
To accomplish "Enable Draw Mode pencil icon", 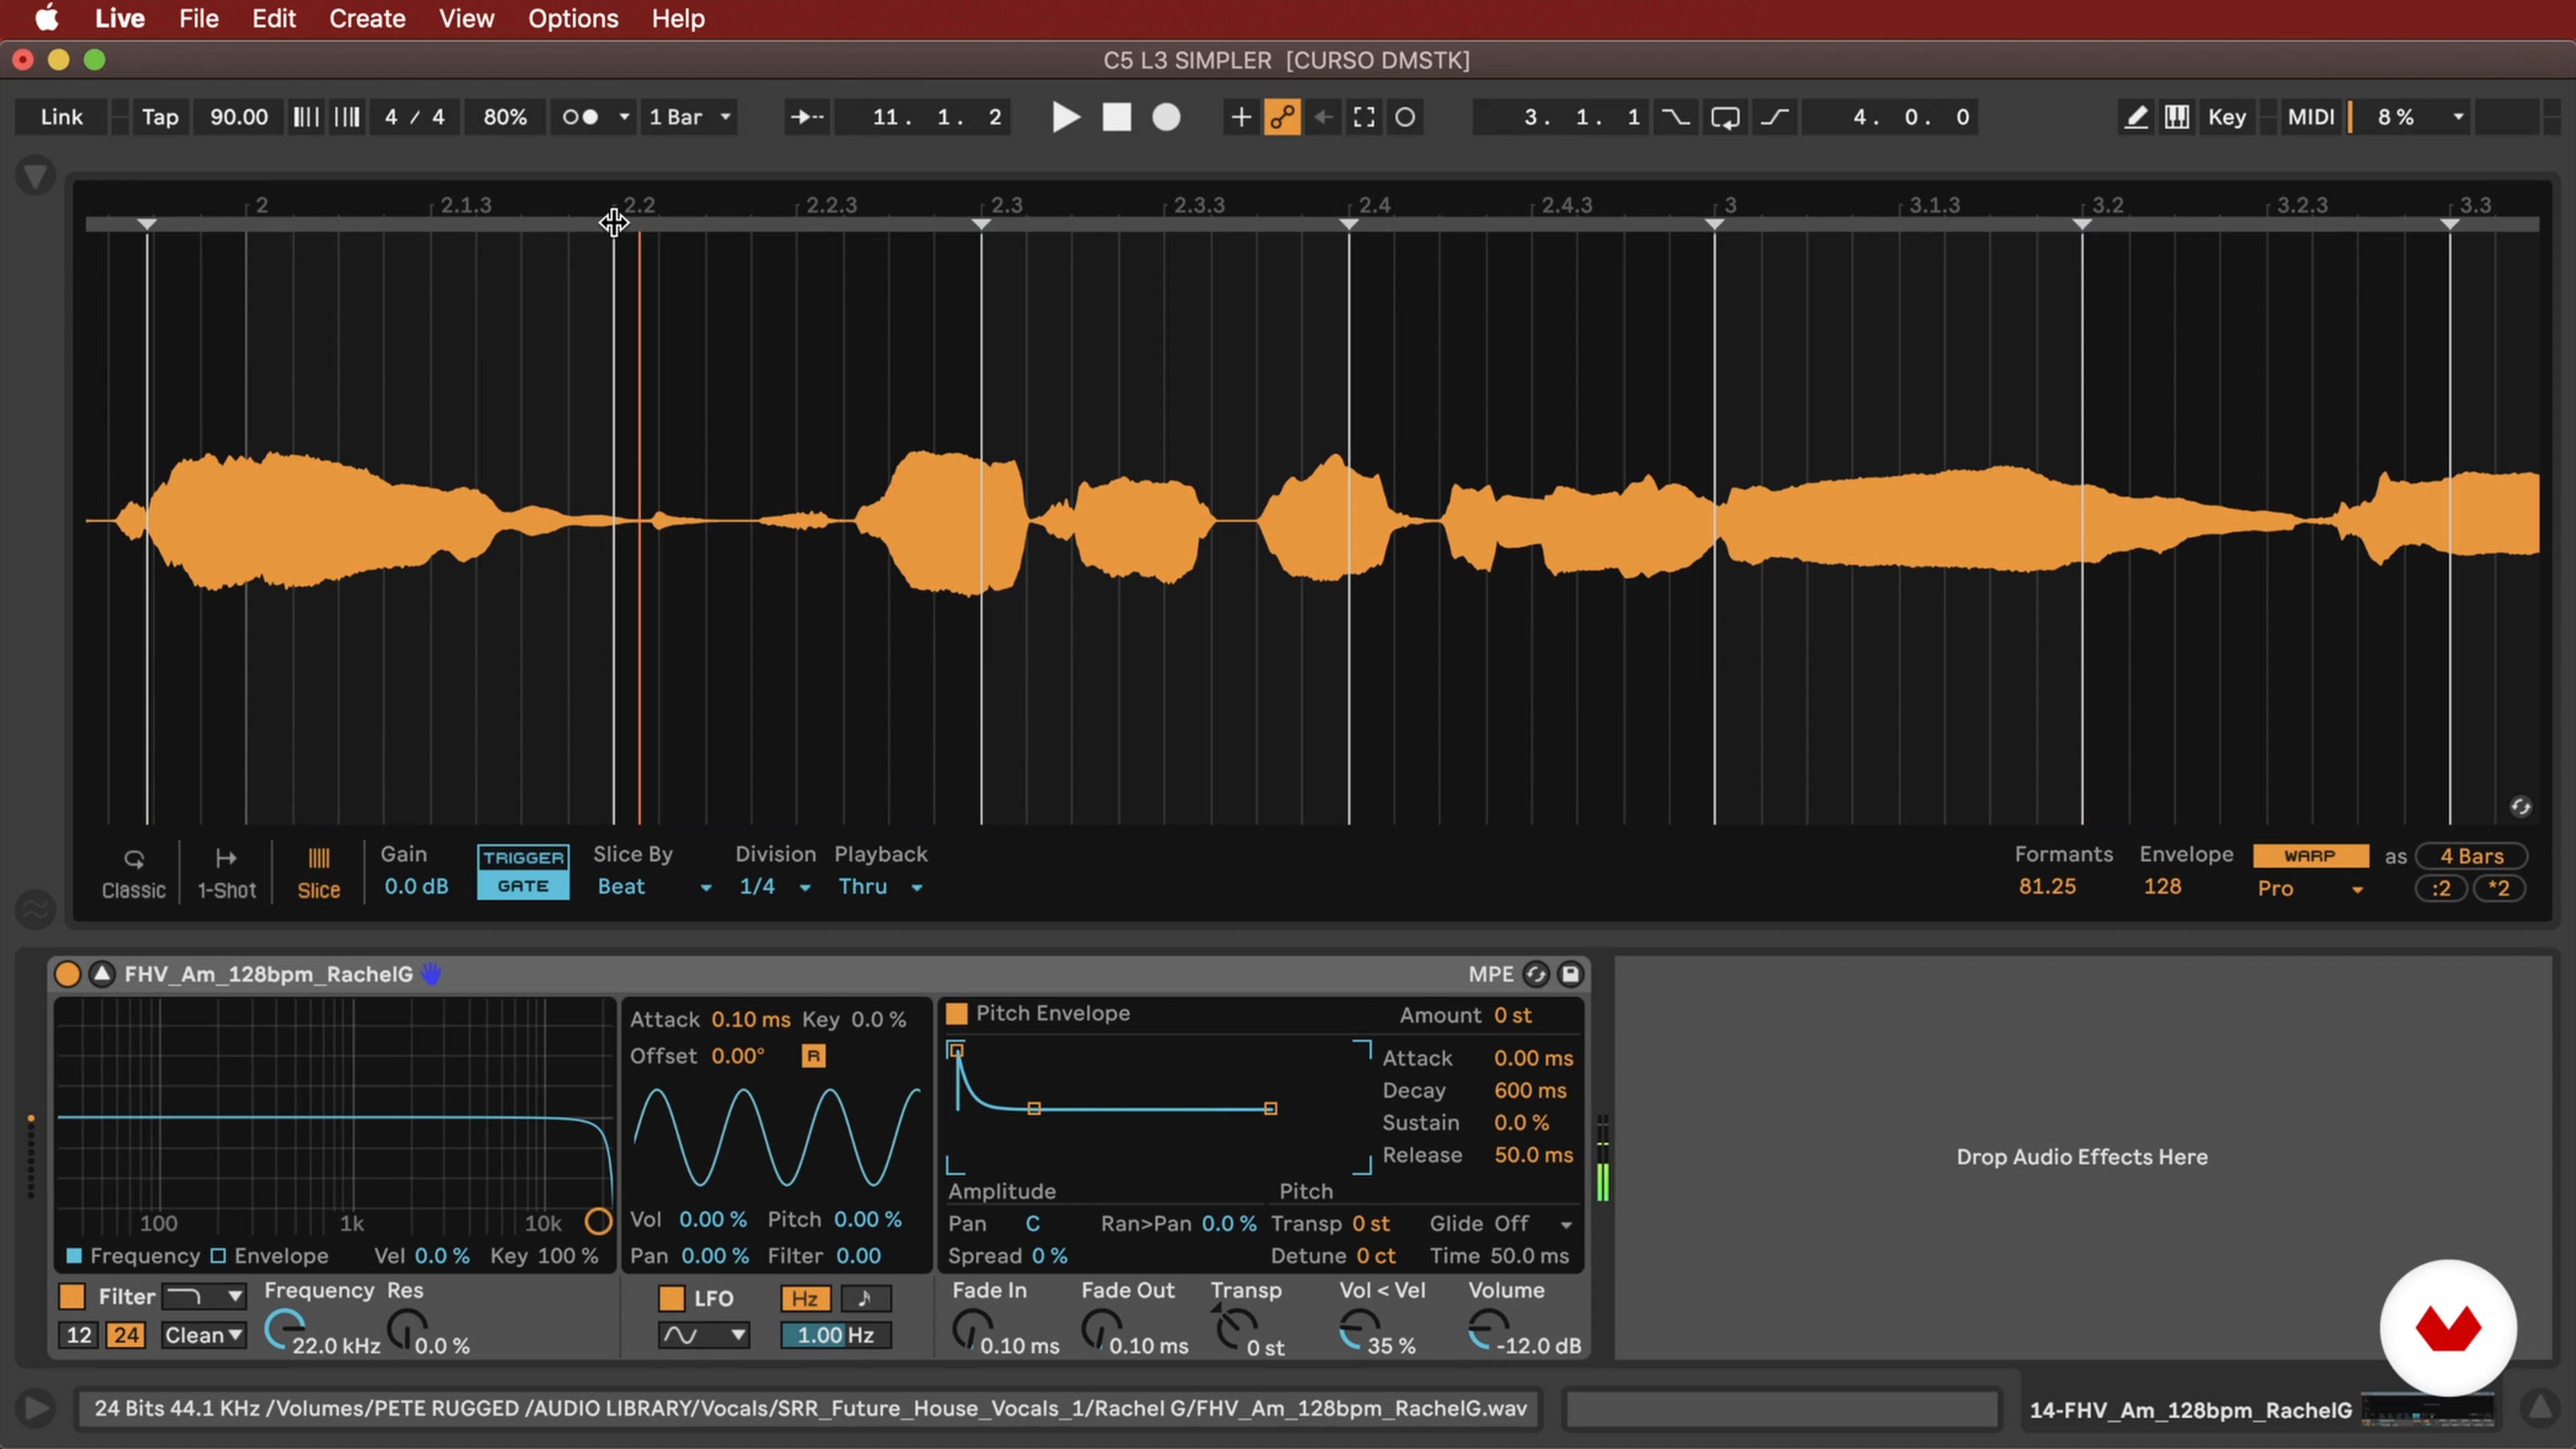I will point(2135,117).
